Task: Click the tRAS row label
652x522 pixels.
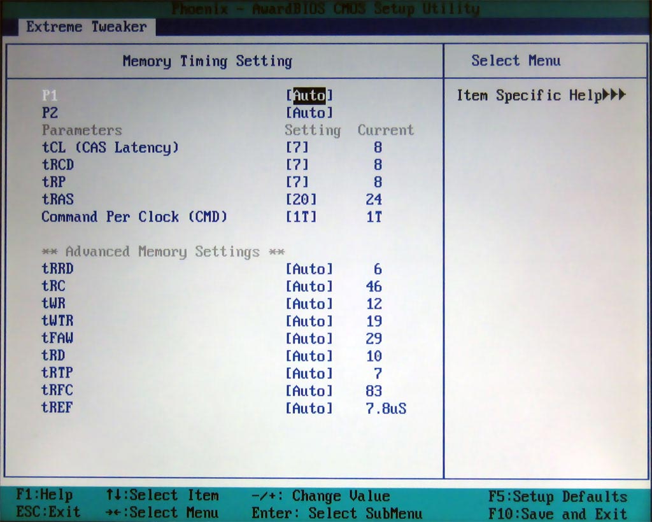Action: pos(58,199)
